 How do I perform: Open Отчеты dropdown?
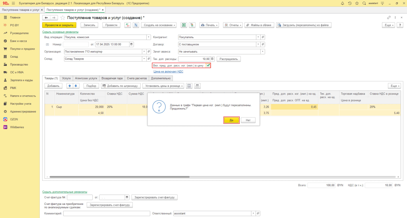click(x=233, y=25)
